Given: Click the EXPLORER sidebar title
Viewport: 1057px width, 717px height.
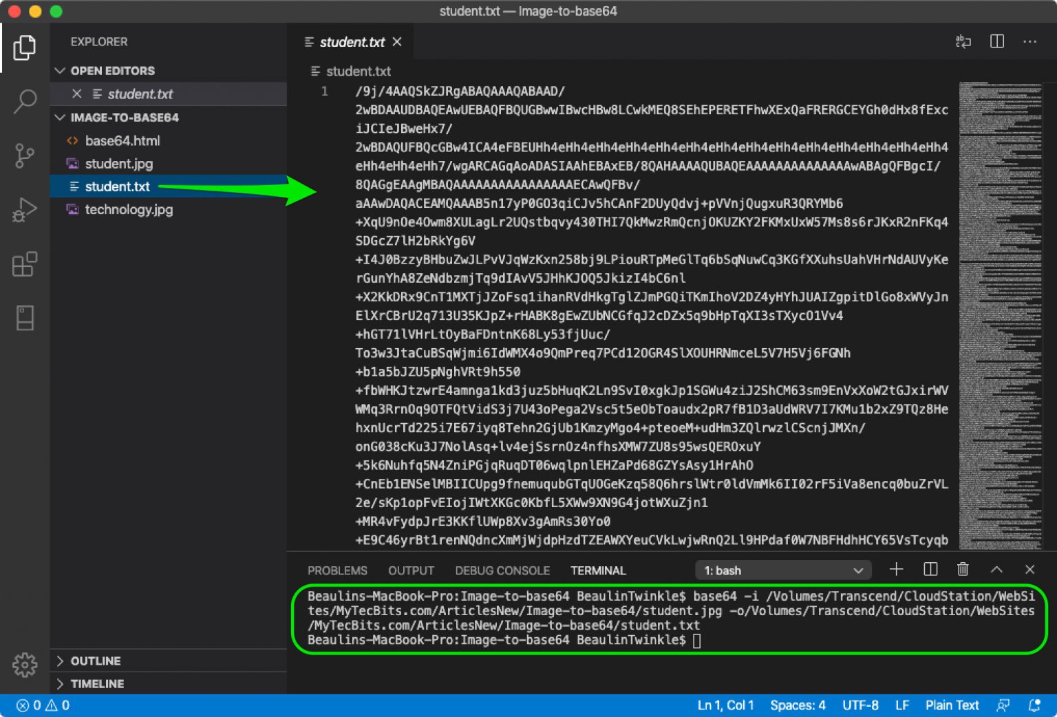Looking at the screenshot, I should click(x=98, y=41).
